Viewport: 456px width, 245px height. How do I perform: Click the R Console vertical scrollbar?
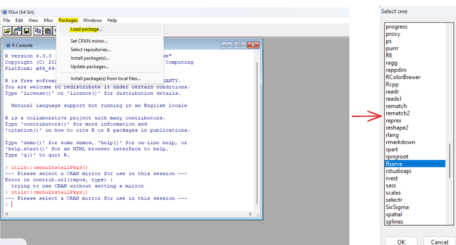point(257,133)
